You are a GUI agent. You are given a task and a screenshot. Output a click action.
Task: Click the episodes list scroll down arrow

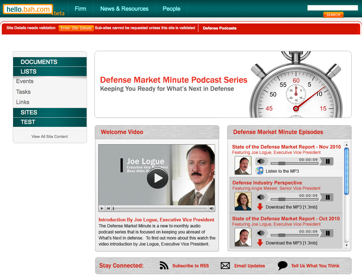click(x=346, y=245)
